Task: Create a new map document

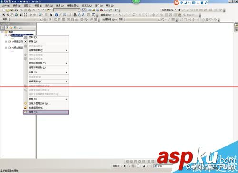Action: pos(4,10)
